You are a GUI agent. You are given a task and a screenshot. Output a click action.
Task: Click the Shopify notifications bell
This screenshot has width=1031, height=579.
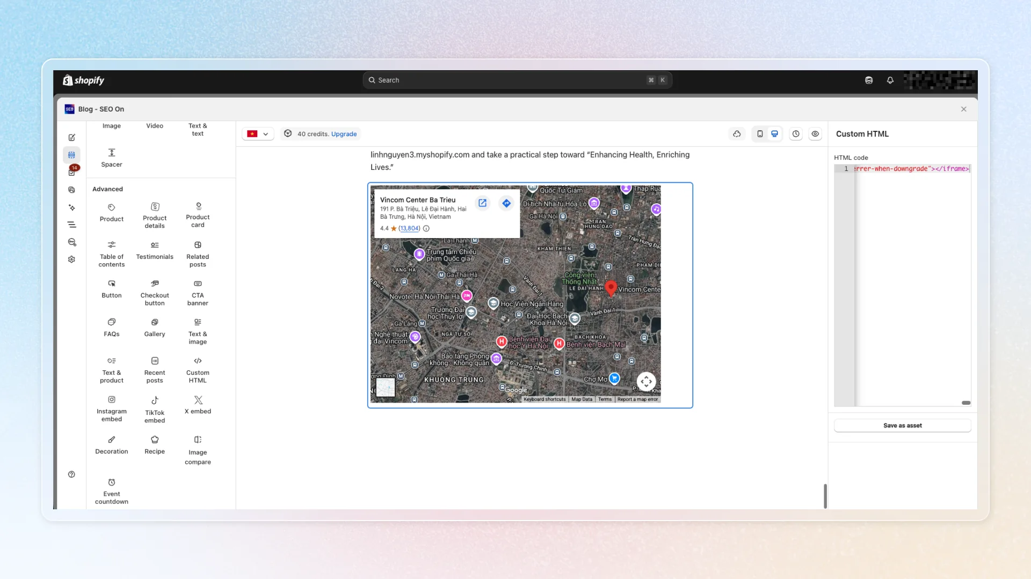[890, 80]
